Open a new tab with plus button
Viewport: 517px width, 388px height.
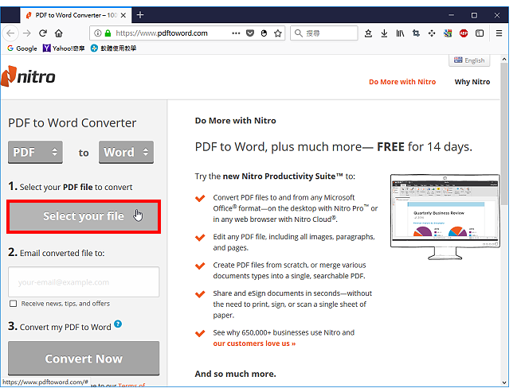(x=140, y=15)
